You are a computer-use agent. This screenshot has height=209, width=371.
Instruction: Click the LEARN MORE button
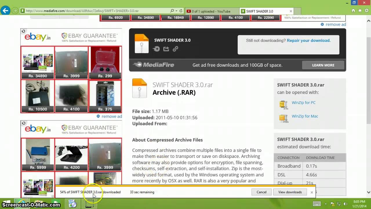[323, 65]
